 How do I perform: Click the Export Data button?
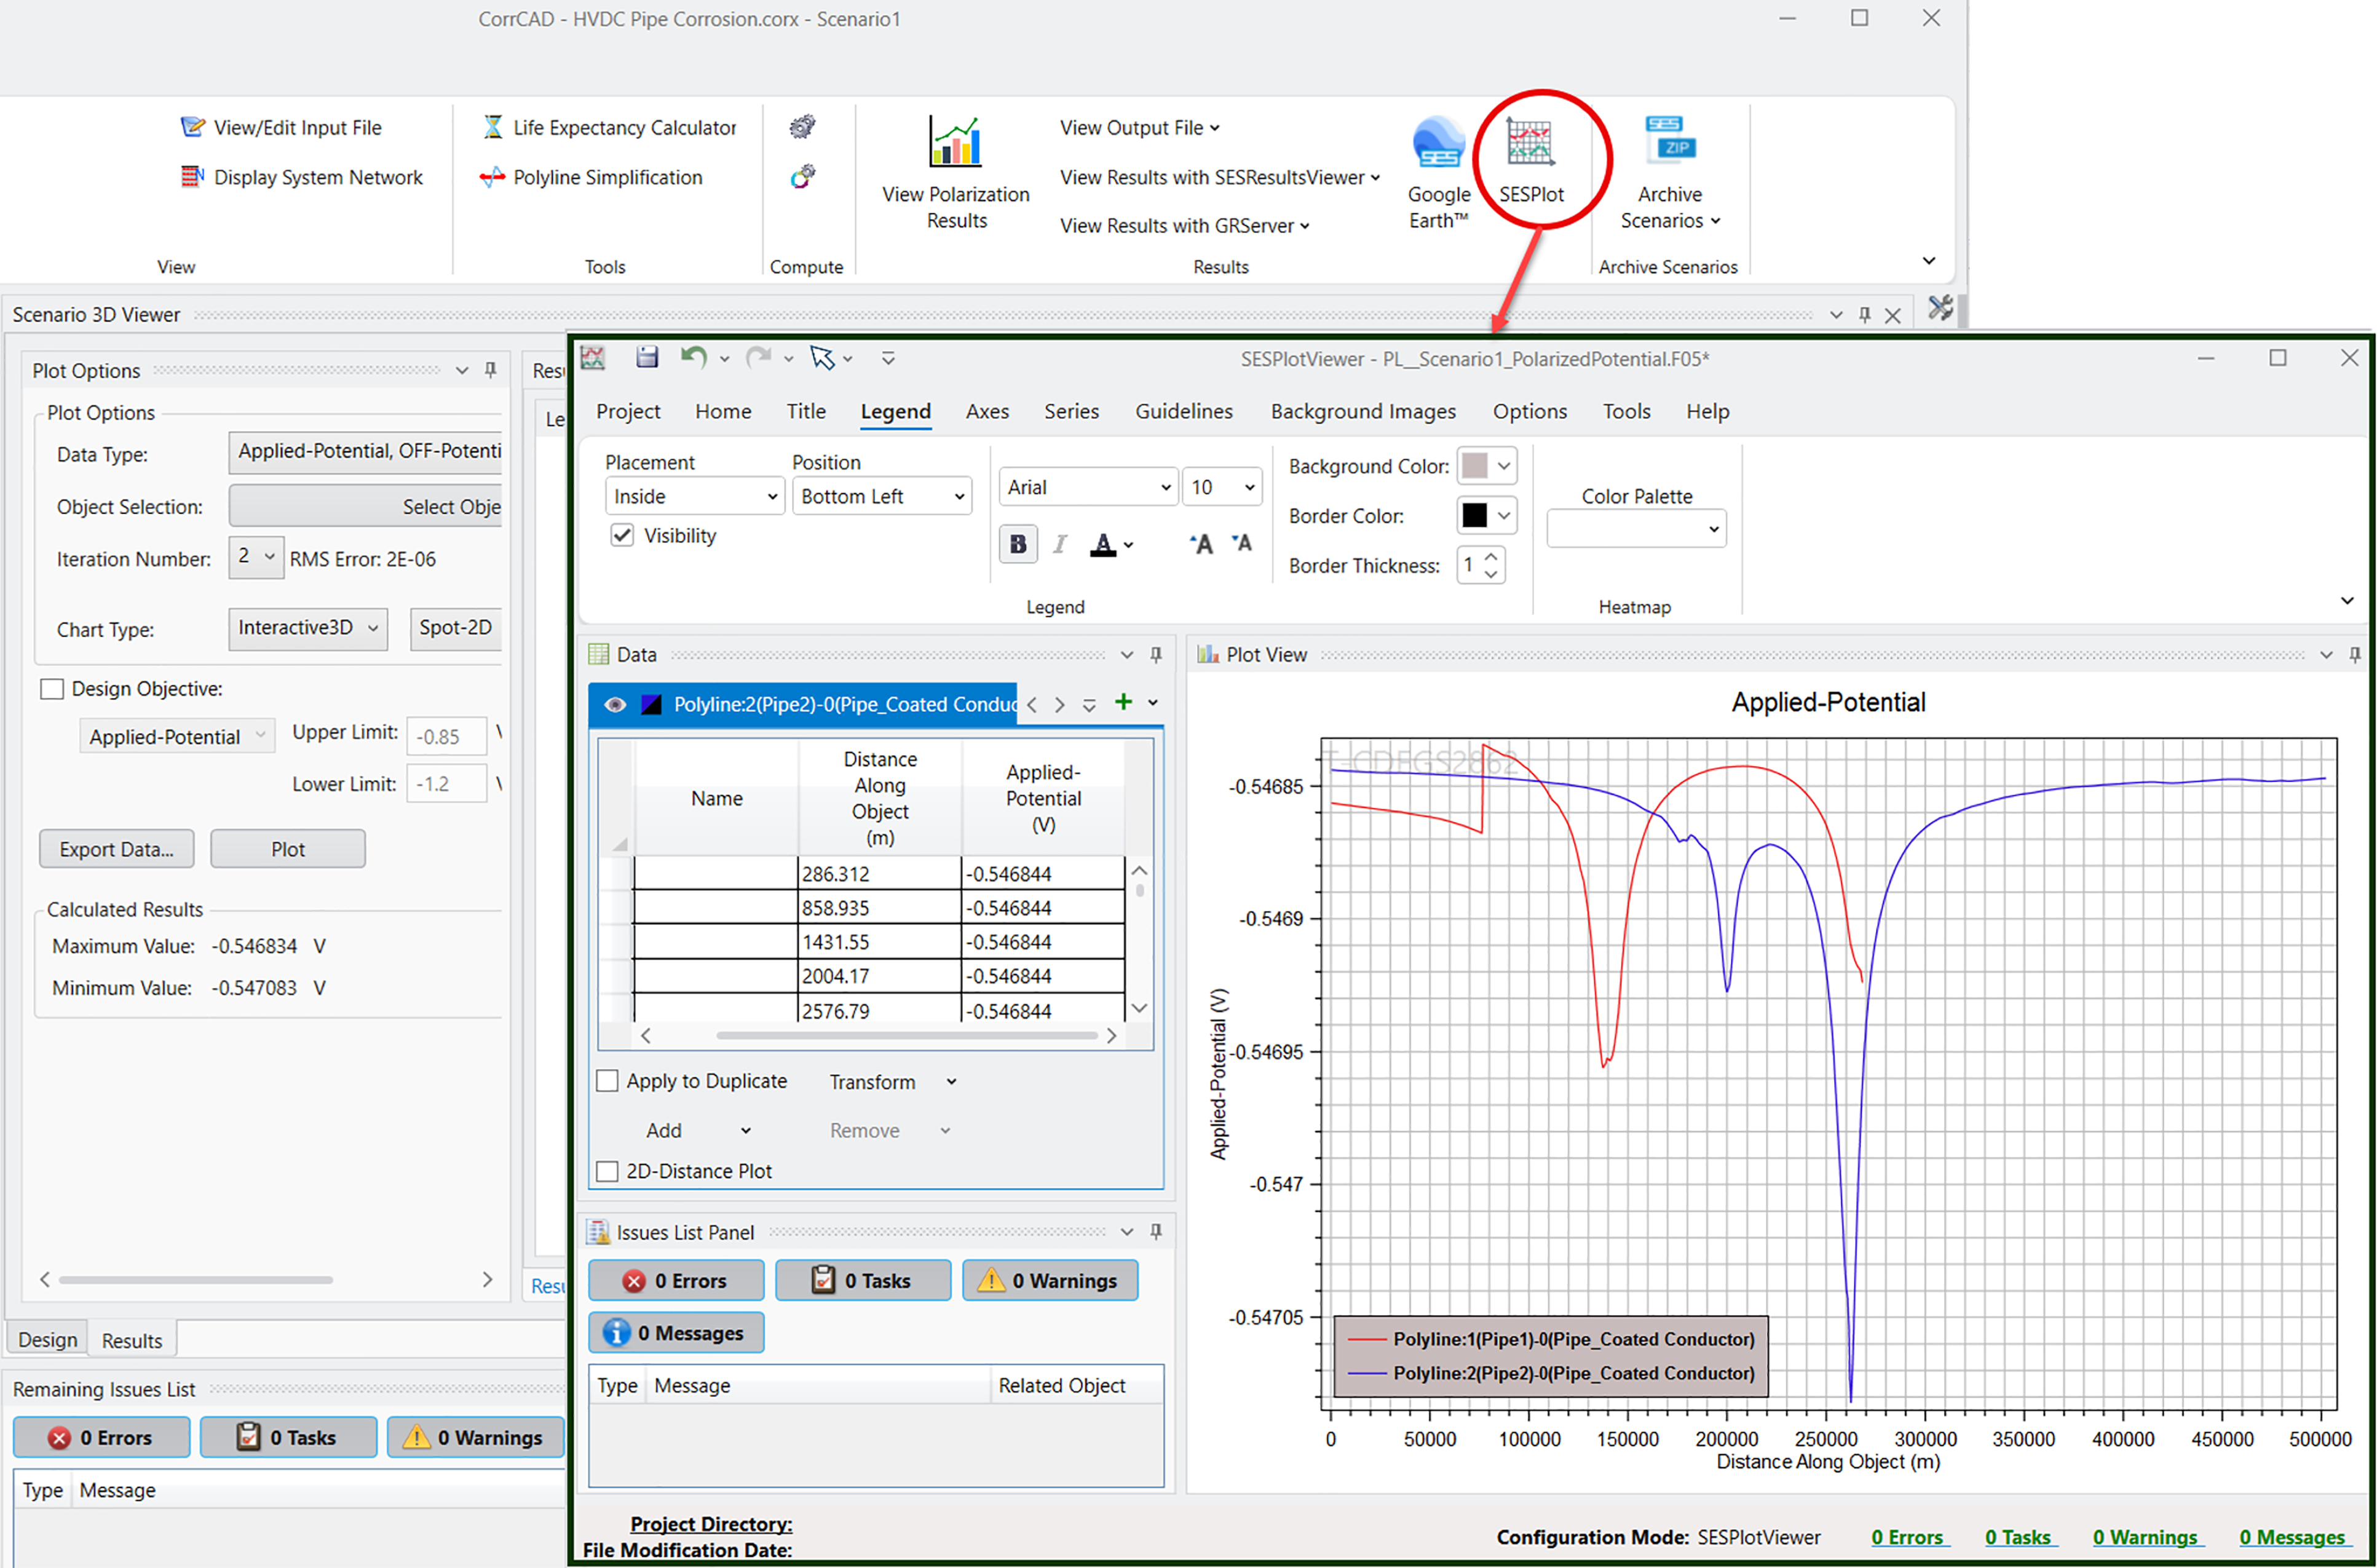coord(117,849)
